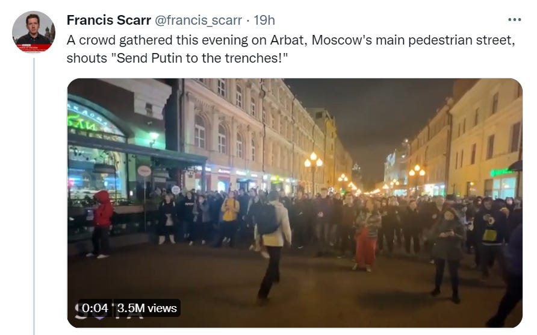Open the @francis_scarr handle link
This screenshot has width=537, height=335.
point(198,20)
